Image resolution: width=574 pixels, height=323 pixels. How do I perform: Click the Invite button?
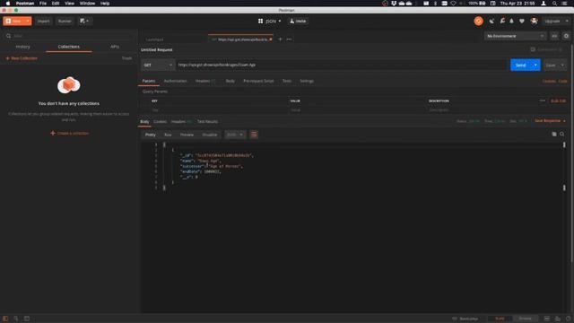click(298, 22)
